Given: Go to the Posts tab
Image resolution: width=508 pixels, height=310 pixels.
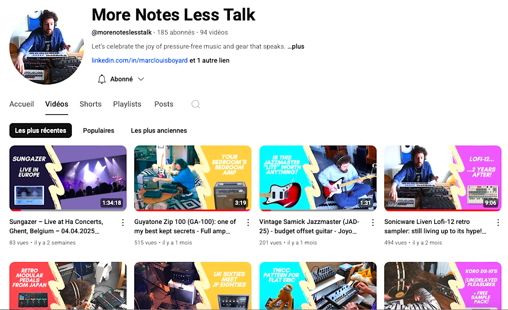Looking at the screenshot, I should pyautogui.click(x=164, y=104).
